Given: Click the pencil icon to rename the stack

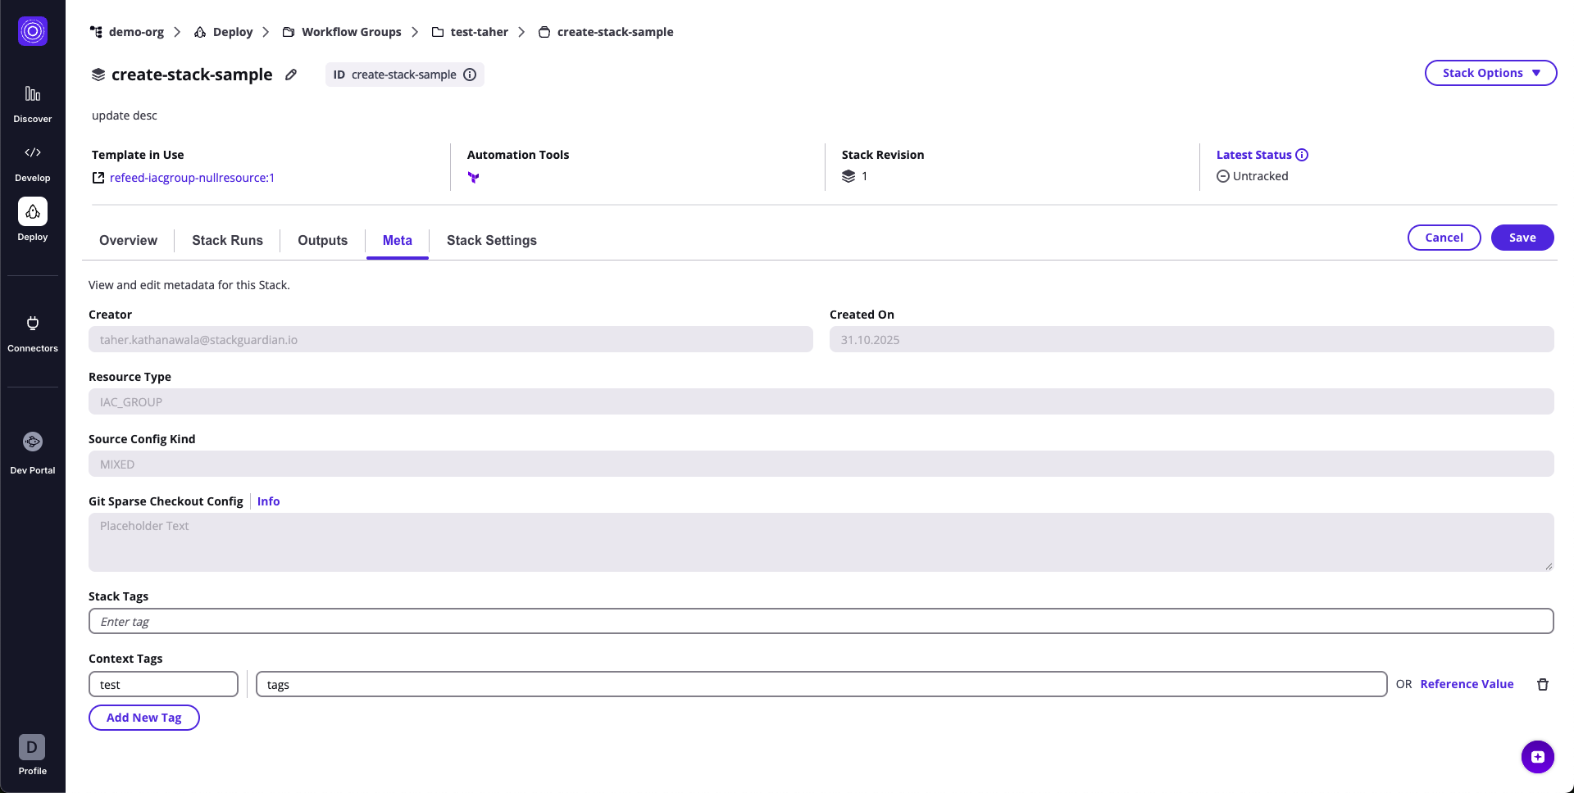Looking at the screenshot, I should click(291, 75).
